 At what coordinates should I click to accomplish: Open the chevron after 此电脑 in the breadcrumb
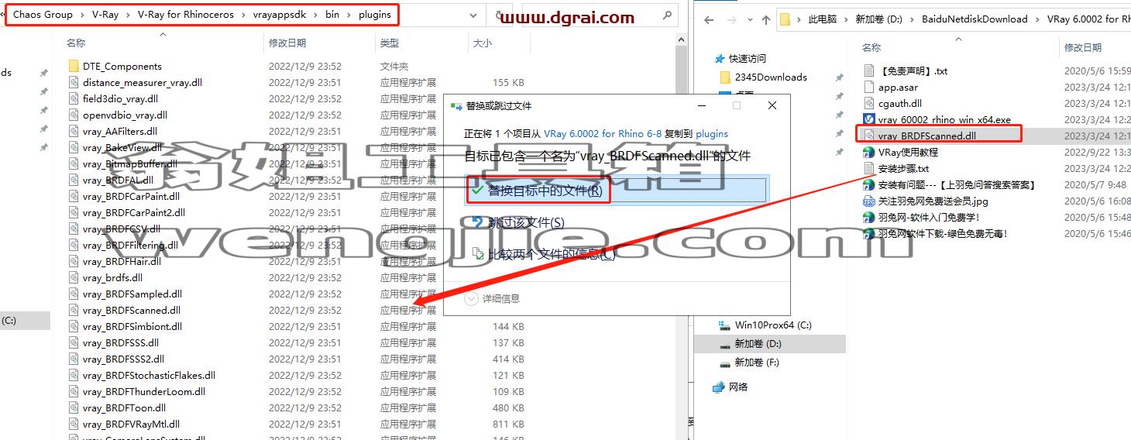[x=847, y=19]
